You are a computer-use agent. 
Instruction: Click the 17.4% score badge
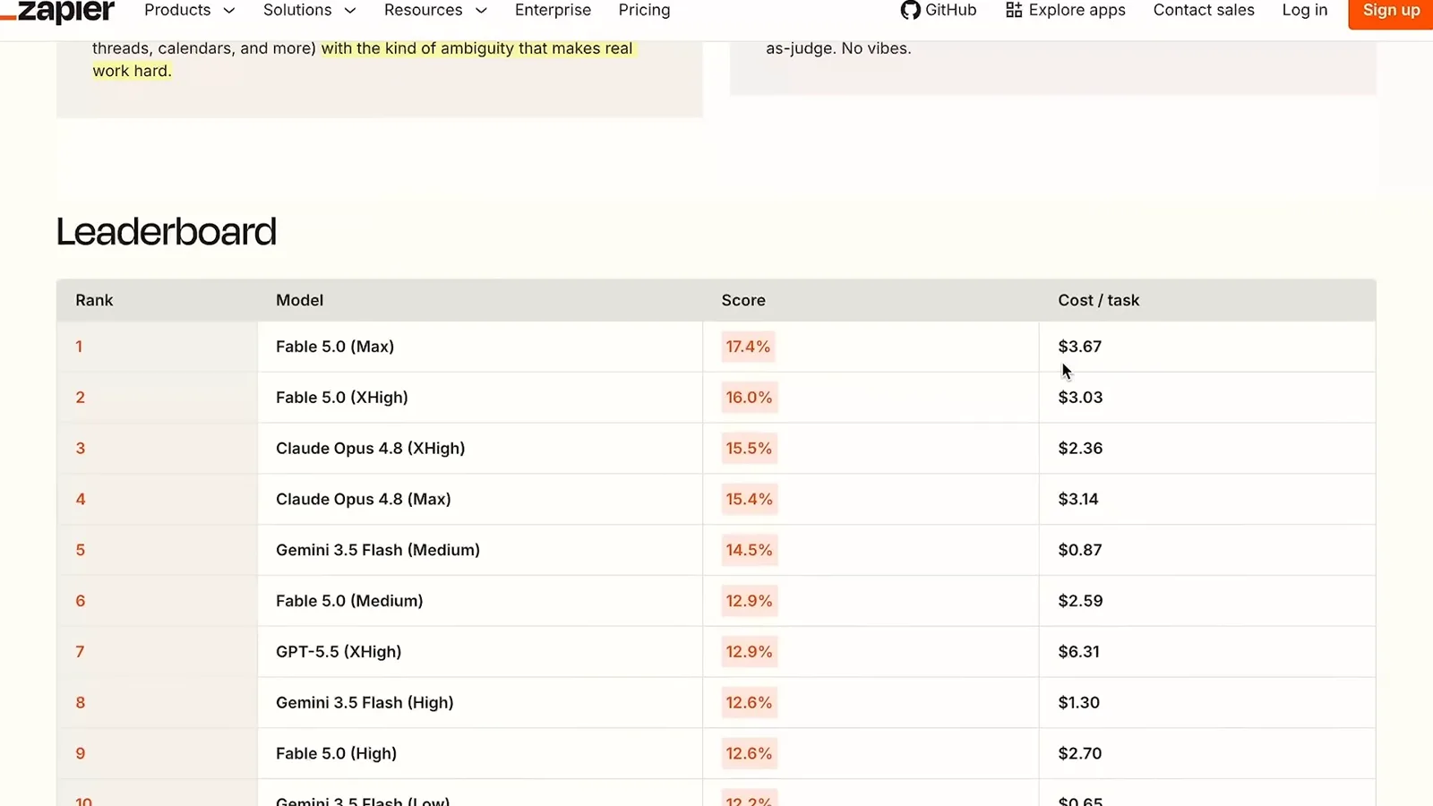point(748,347)
